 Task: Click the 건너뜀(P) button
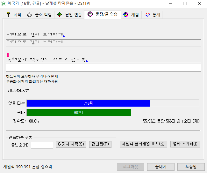point(100,144)
